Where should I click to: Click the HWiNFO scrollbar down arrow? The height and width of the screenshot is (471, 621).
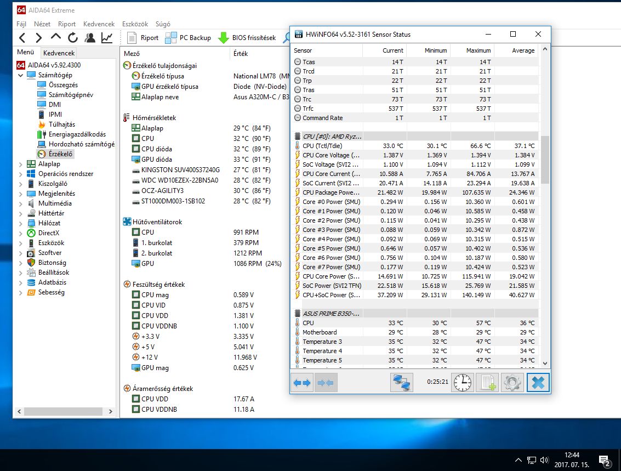pos(545,363)
